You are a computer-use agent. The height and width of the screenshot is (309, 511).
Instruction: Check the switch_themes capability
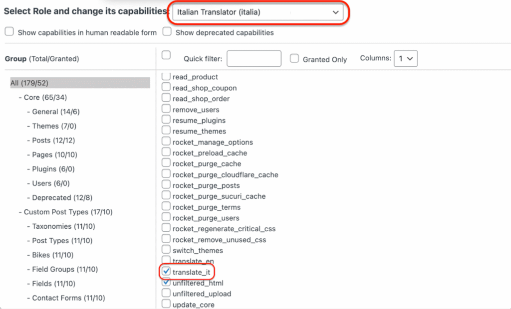tap(166, 250)
